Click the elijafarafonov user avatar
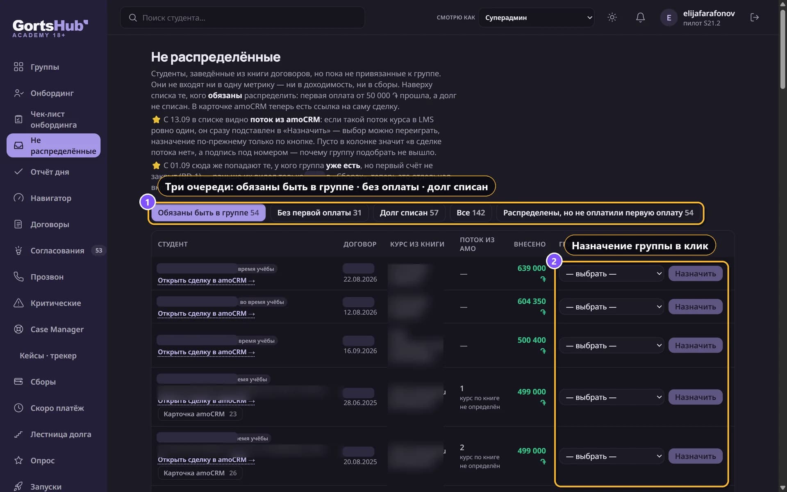The height and width of the screenshot is (492, 787). [669, 18]
